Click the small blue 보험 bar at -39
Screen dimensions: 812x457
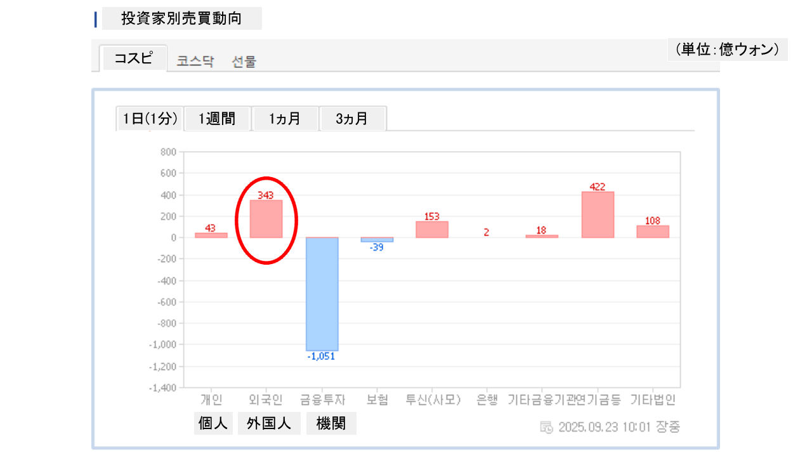tap(377, 240)
